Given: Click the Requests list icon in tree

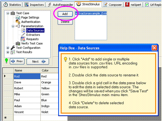Looking at the screenshot, I should point(23,39).
